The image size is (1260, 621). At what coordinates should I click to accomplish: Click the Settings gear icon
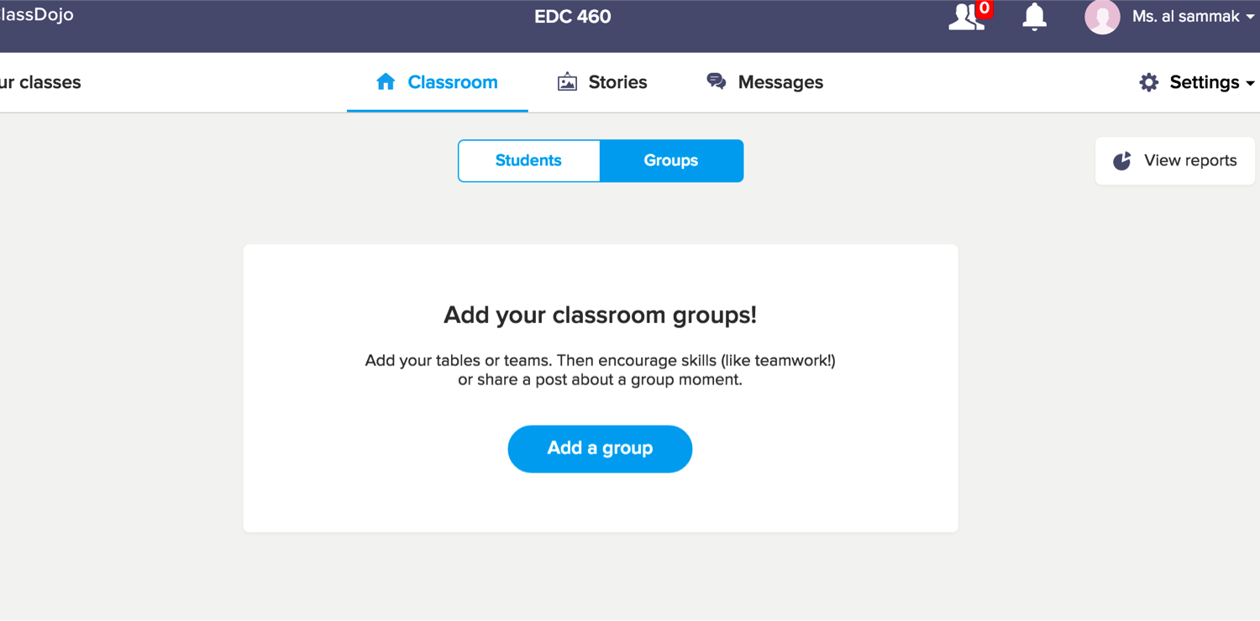[x=1148, y=82]
